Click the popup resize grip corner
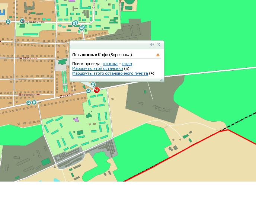This screenshot has width=256, height=205. (x=162, y=80)
